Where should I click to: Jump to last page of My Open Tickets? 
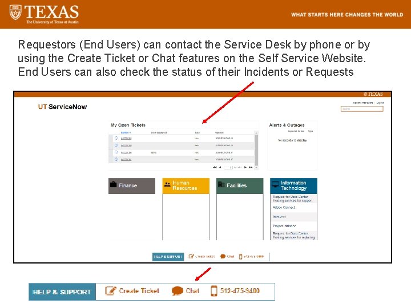click(251, 167)
